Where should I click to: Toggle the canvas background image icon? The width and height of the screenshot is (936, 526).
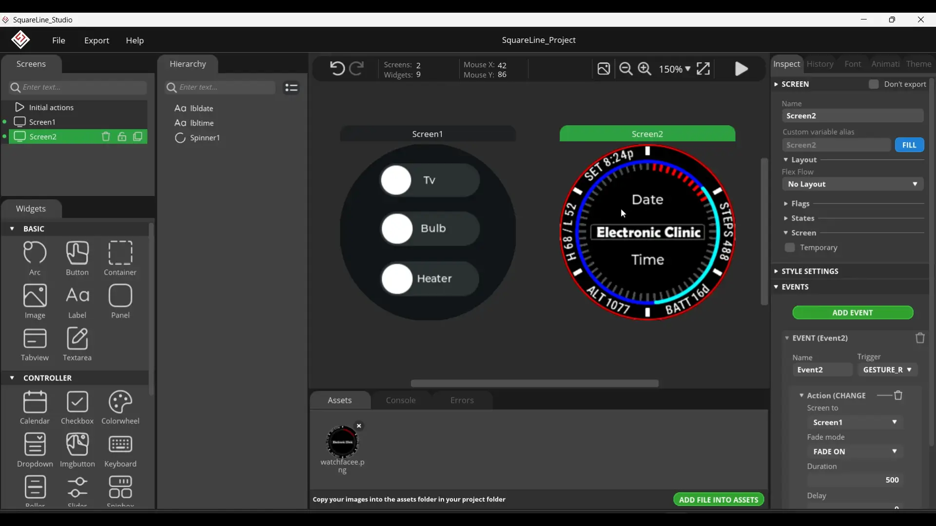[x=604, y=69]
